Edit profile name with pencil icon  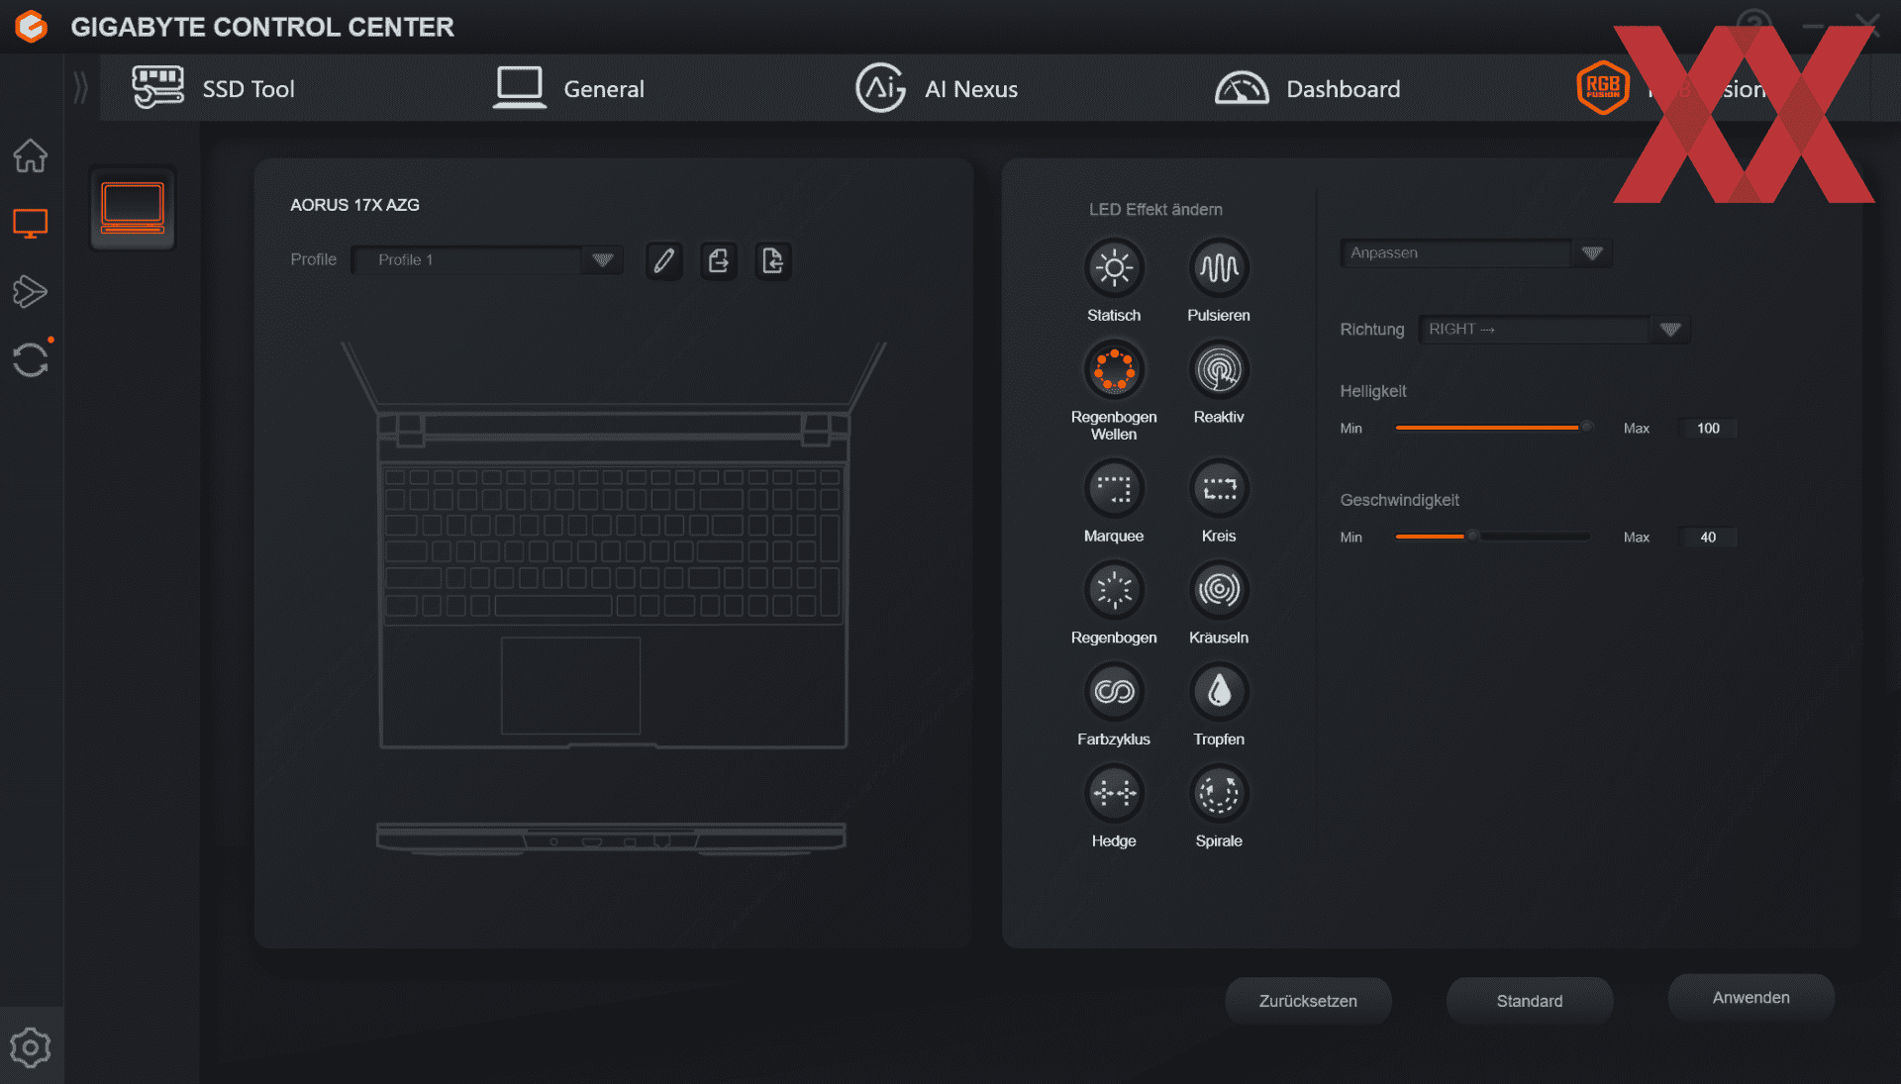point(664,260)
